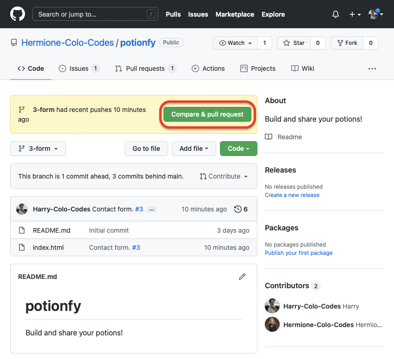Follow the Create a new release link
This screenshot has width=394, height=359.
pos(292,195)
